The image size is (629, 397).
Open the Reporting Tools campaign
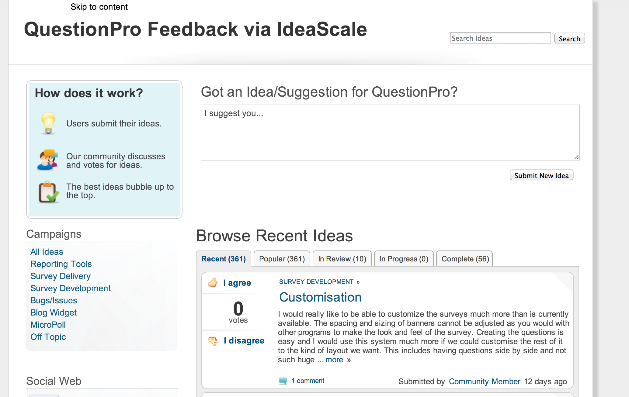click(61, 264)
